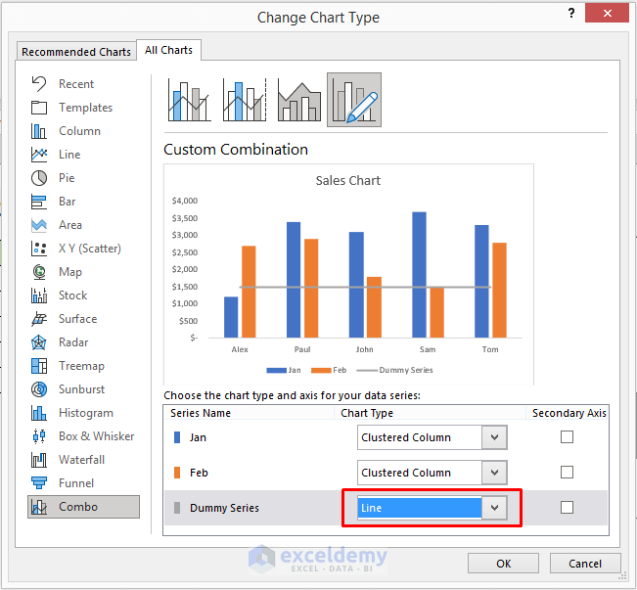This screenshot has width=637, height=590.
Task: Select the Waterfall chart icon
Action: point(39,460)
